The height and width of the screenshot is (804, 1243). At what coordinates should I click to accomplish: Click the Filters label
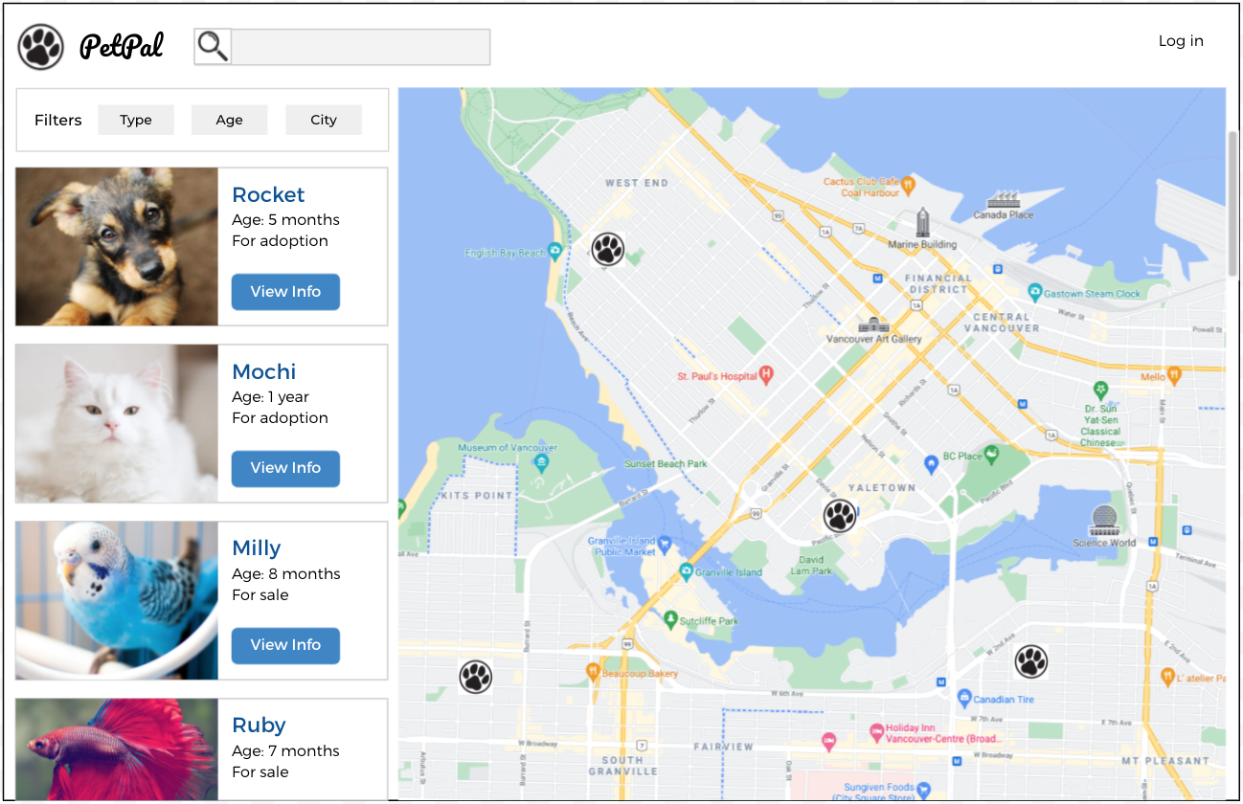coord(57,120)
